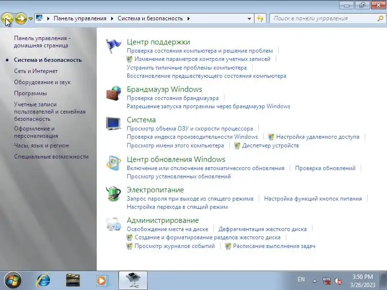Click Настройка перехода в спящий режим
Viewport: 387px width, 290px height.
177,207
